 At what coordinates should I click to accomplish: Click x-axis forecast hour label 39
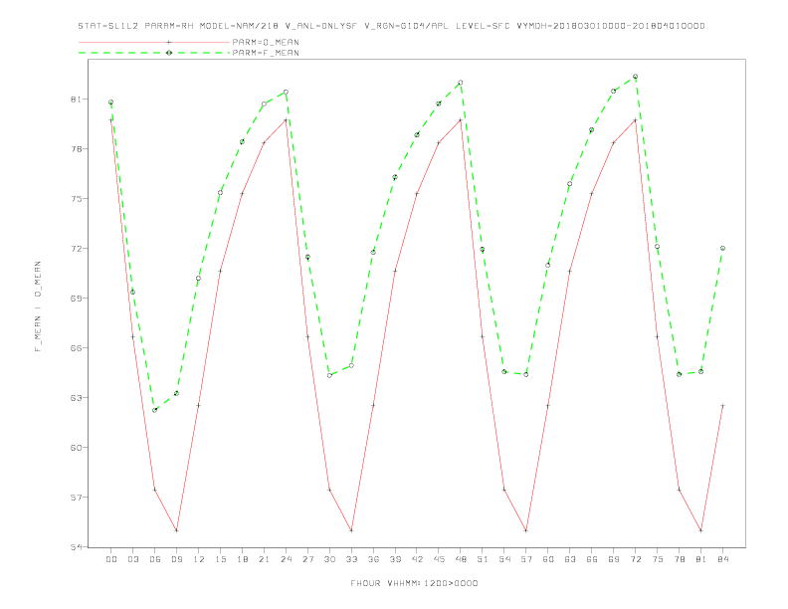point(395,559)
